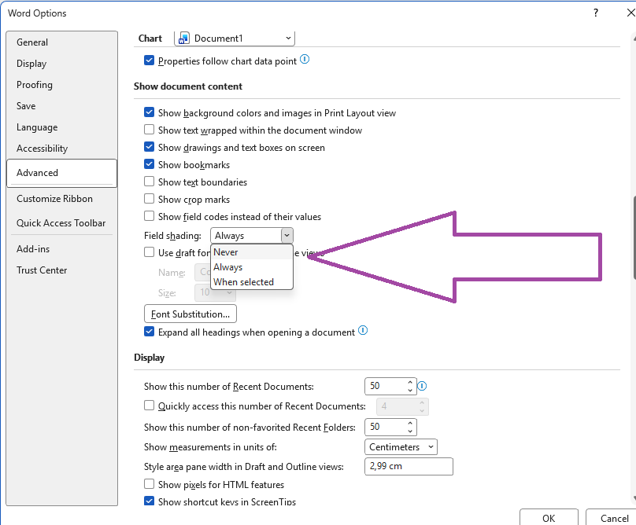Screen dimensions: 636x525
Task: Increase non-favorited Recent Folders spinner
Action: click(x=410, y=423)
